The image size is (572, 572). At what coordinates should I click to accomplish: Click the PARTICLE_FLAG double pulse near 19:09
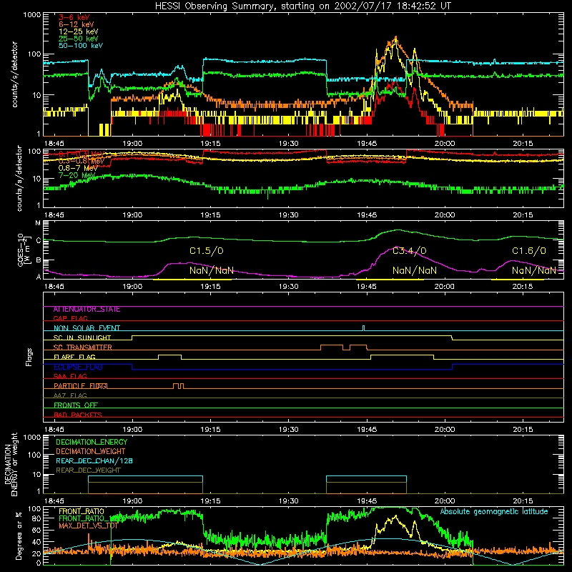coord(178,386)
